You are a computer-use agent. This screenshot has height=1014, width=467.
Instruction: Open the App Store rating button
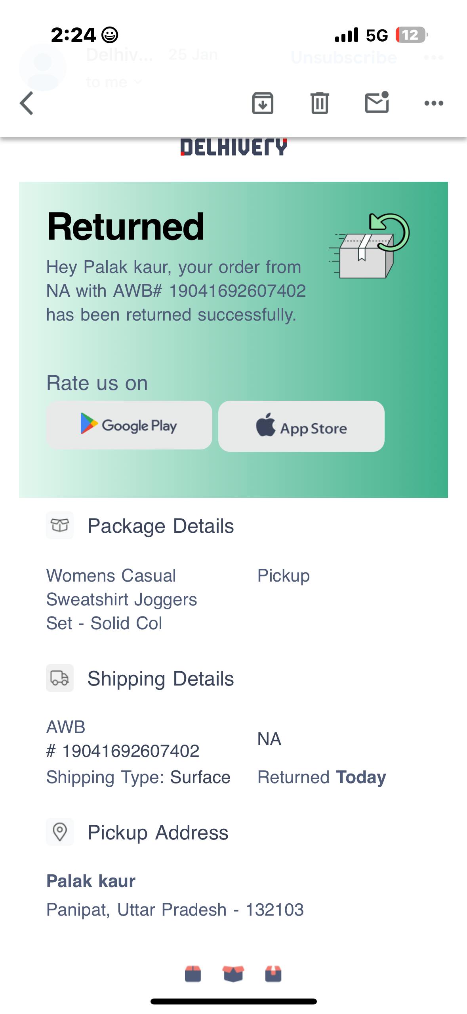click(301, 426)
